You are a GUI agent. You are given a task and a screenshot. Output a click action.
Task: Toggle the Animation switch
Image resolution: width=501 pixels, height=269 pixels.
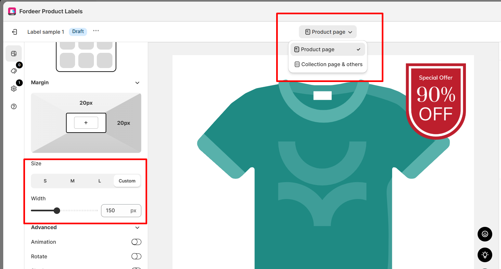pyautogui.click(x=136, y=242)
